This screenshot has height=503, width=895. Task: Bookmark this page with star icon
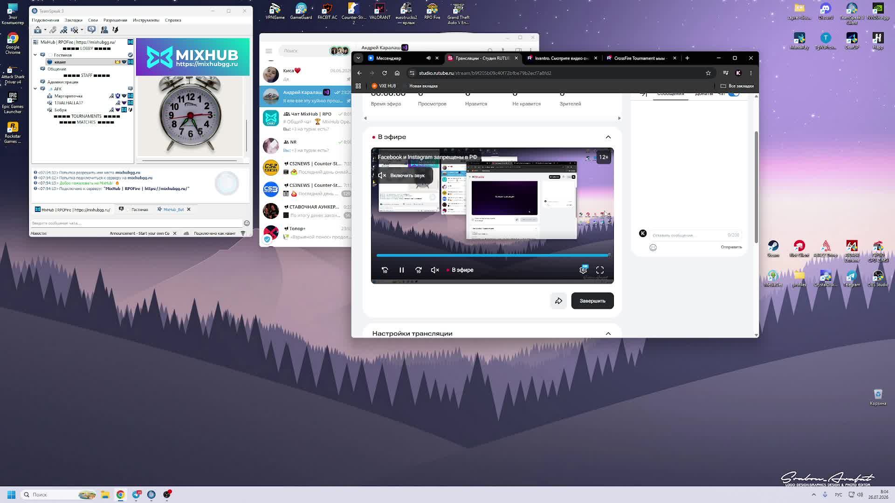coord(708,73)
